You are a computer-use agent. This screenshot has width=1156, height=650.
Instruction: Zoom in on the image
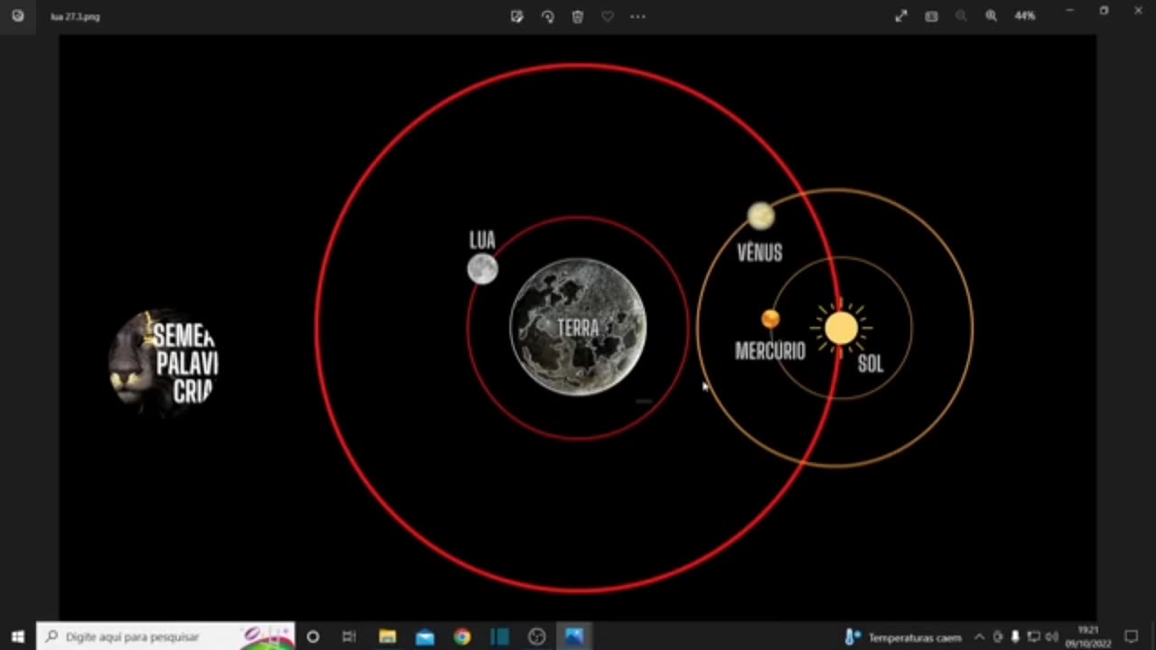click(x=991, y=15)
